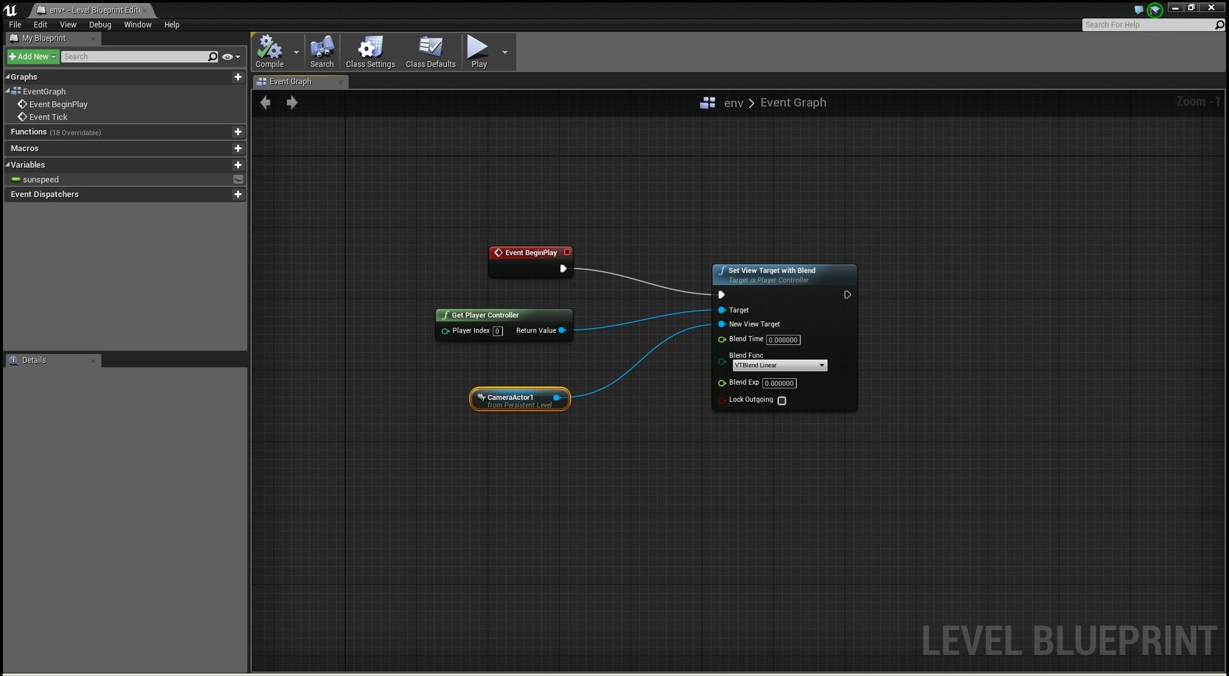Open the Debug menu

100,24
